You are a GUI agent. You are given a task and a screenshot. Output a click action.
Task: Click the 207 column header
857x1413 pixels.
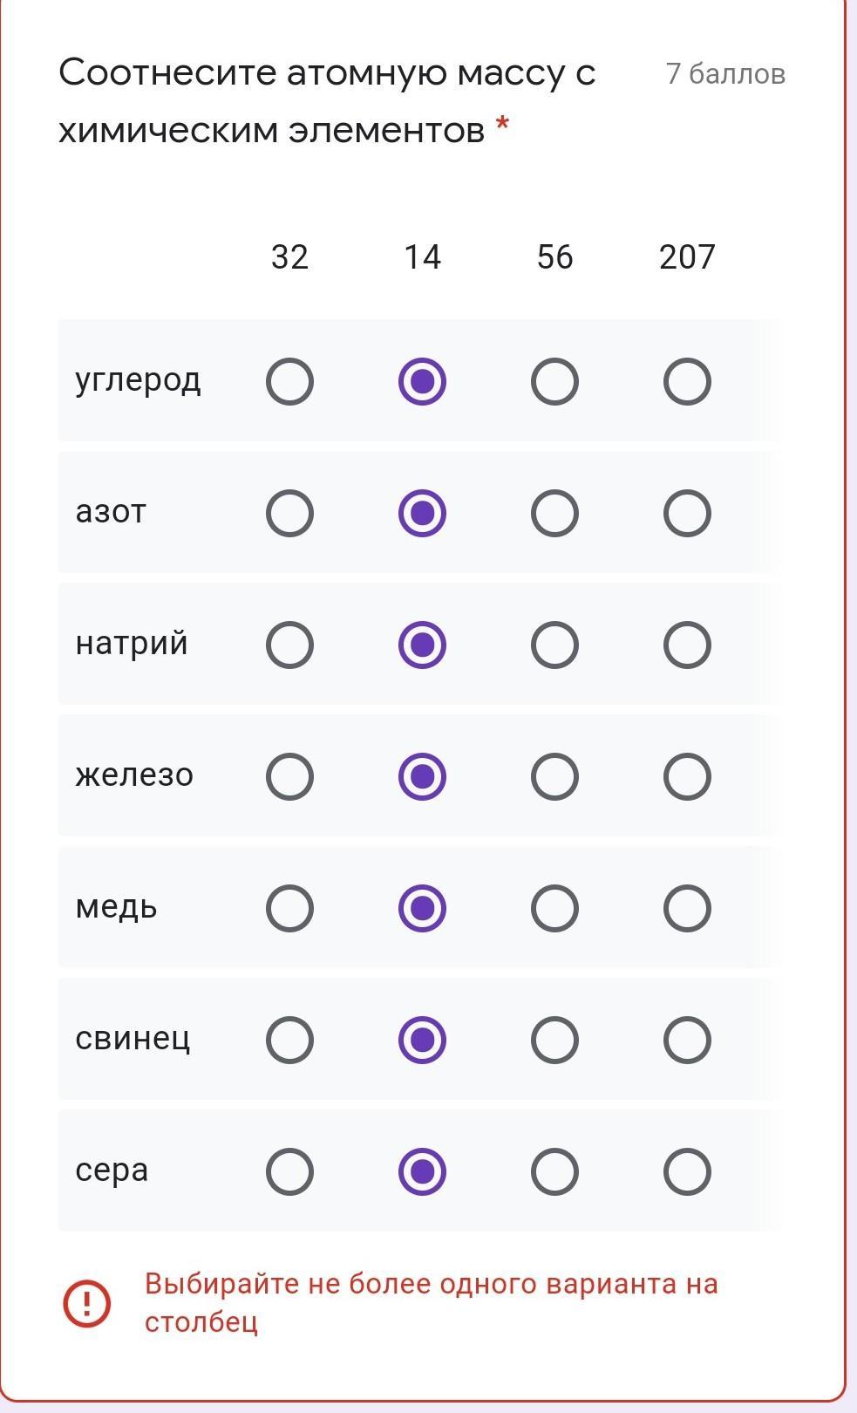coord(687,257)
